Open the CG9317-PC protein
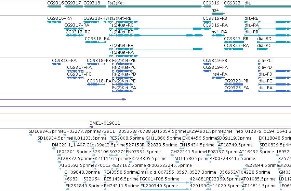The height and width of the screenshot is (191, 291). (75, 78)
